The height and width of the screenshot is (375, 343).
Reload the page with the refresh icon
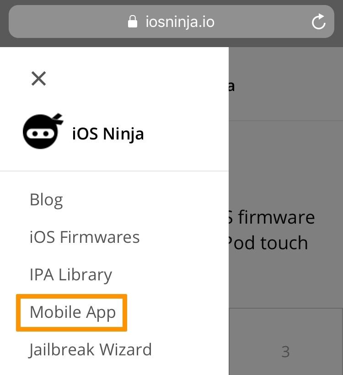click(x=318, y=22)
